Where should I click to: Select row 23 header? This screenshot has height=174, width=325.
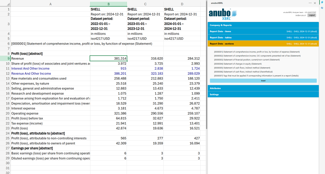5,128
